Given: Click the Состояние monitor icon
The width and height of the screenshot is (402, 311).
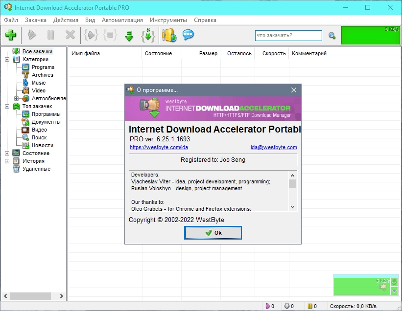Looking at the screenshot, I should [16, 153].
